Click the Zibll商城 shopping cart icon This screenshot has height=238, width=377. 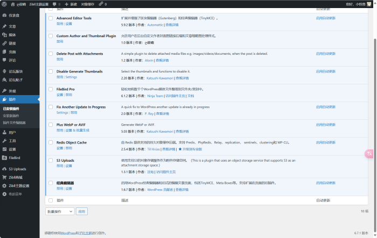point(4,177)
